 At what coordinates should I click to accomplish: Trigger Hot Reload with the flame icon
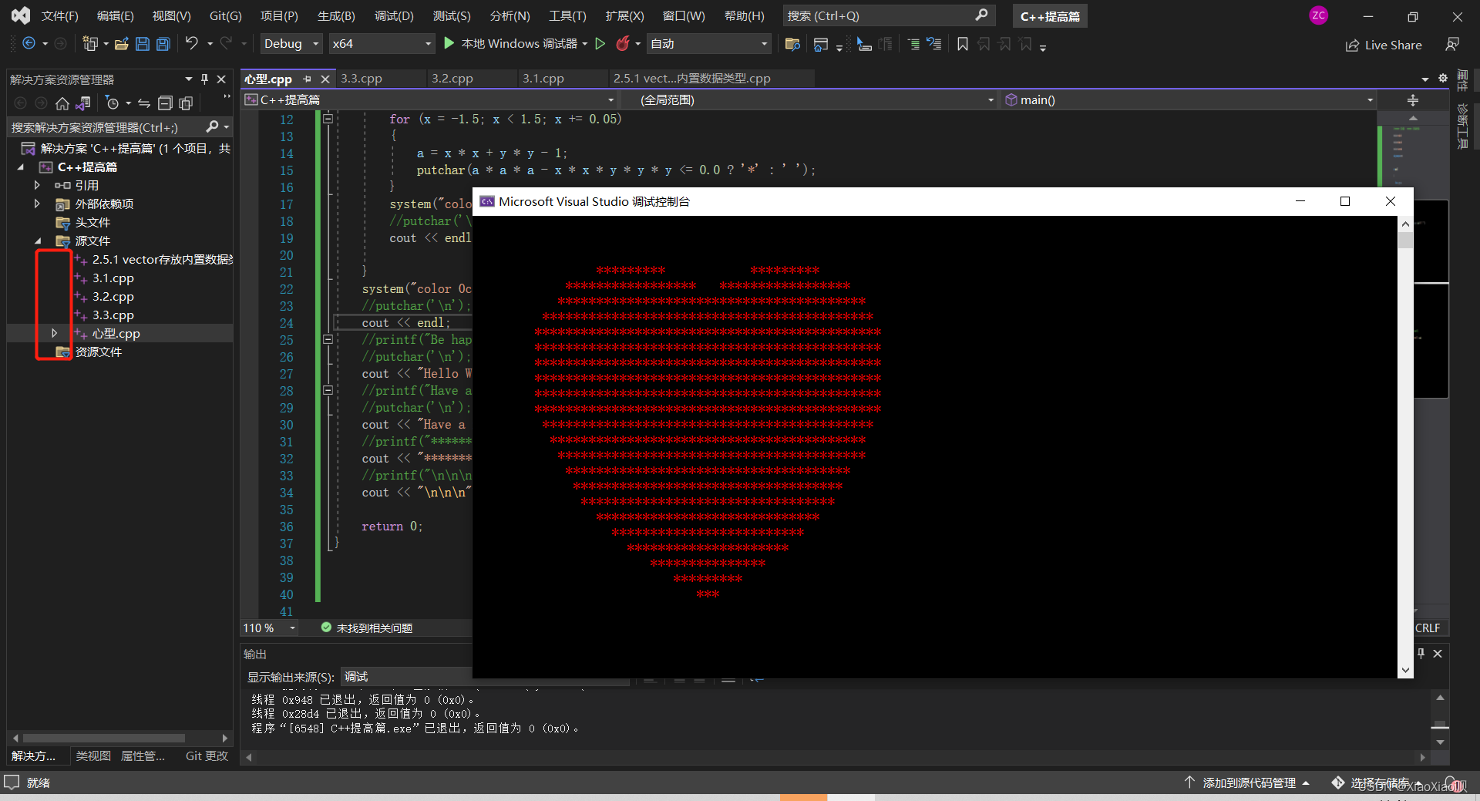click(x=623, y=44)
